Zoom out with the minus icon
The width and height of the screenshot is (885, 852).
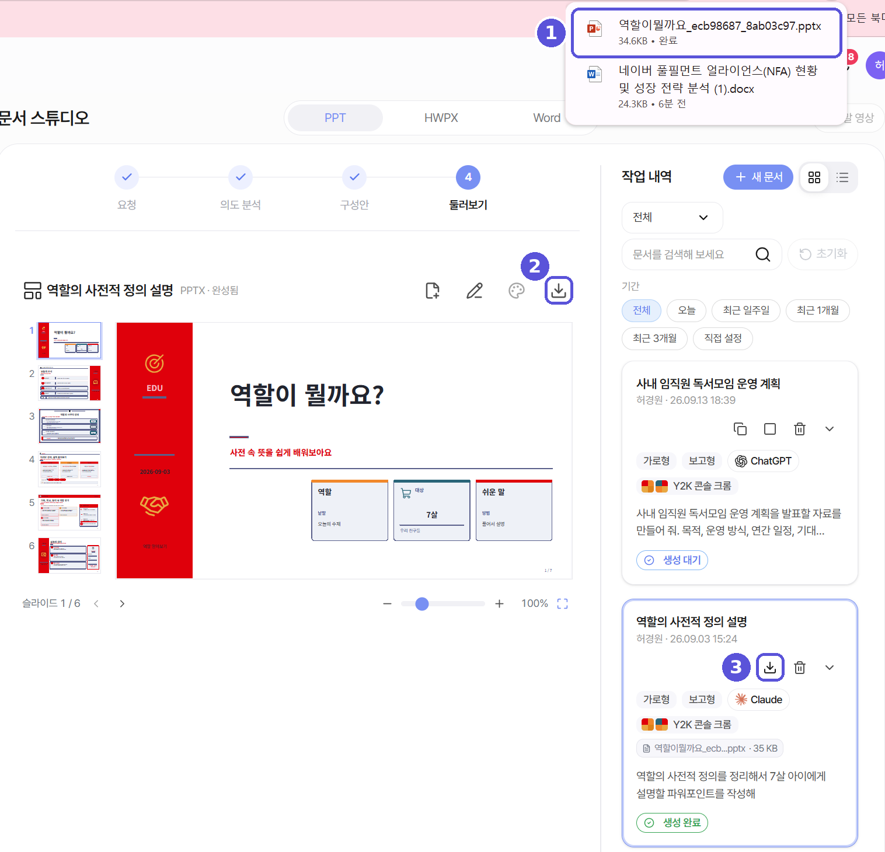click(x=387, y=603)
